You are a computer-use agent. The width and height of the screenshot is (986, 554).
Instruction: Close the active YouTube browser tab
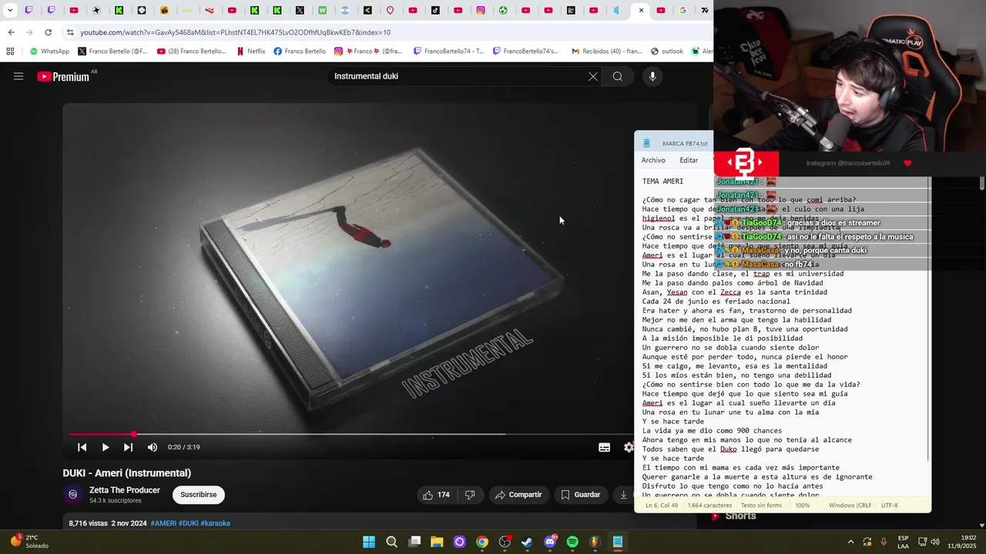point(641,11)
